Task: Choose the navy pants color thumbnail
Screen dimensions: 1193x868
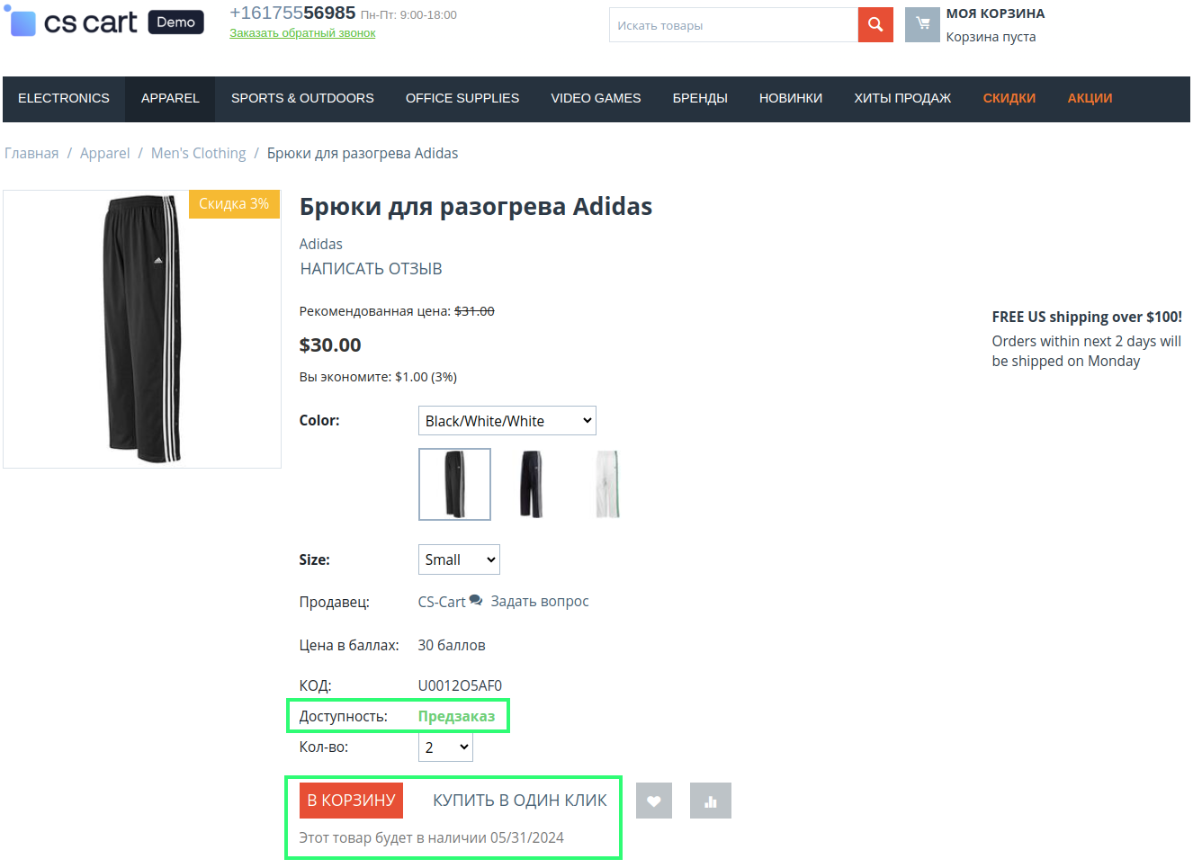Action: [531, 484]
